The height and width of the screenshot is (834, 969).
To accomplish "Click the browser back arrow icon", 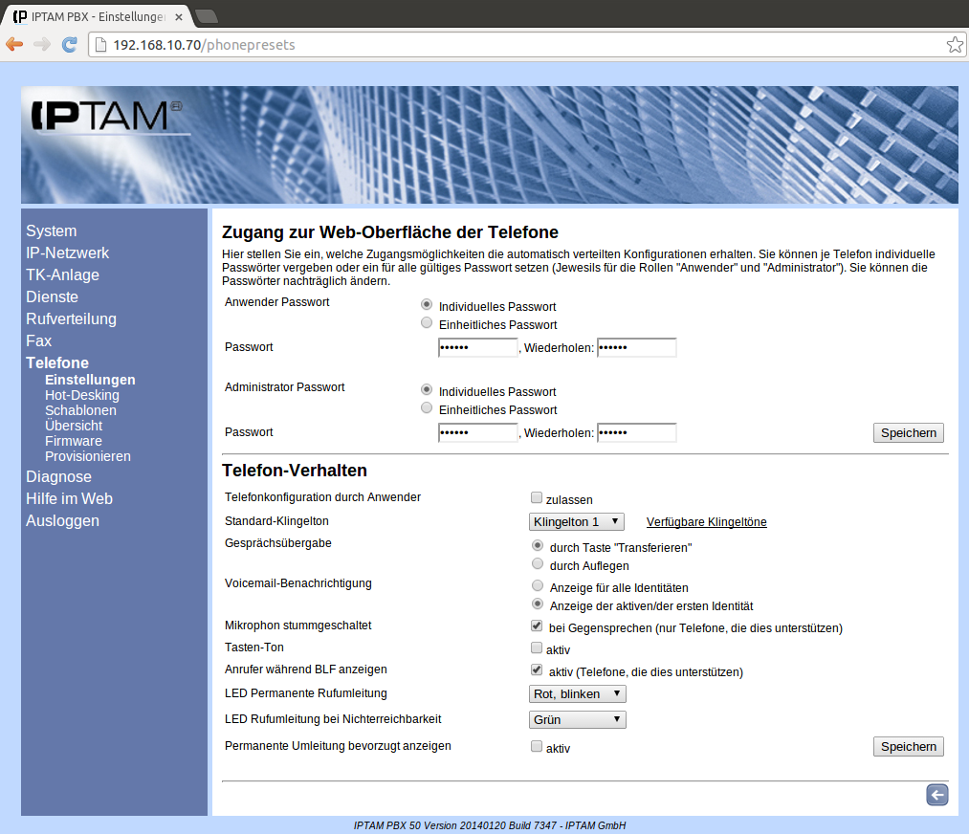I will click(14, 44).
